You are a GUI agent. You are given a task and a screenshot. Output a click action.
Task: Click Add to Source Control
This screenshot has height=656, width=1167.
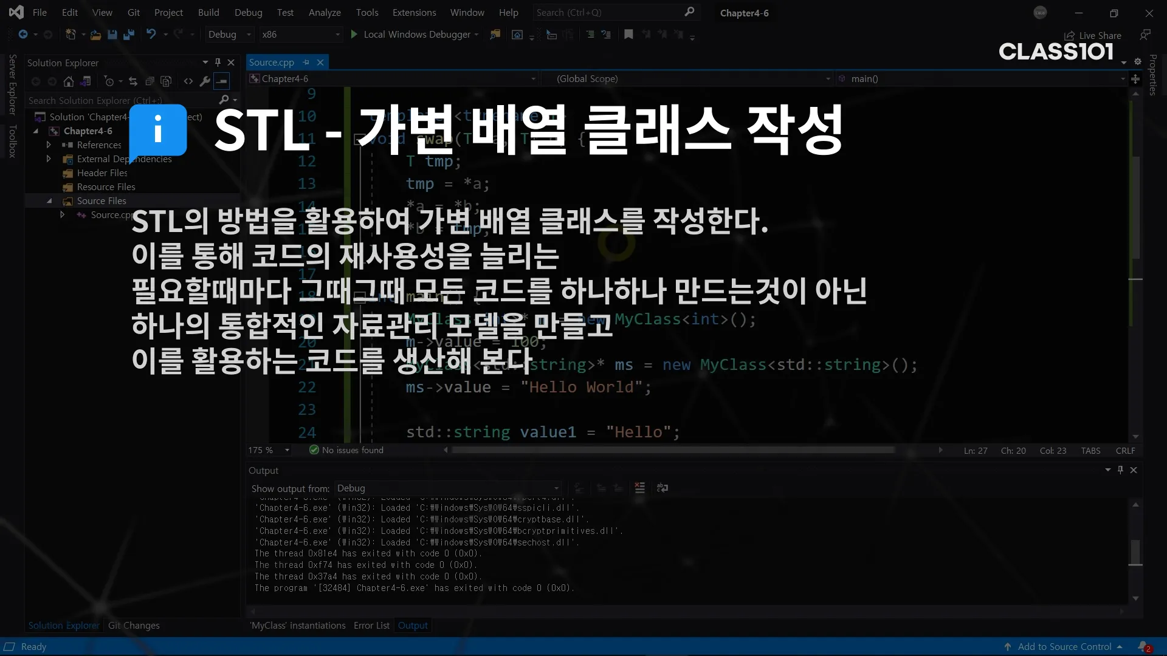(1064, 646)
